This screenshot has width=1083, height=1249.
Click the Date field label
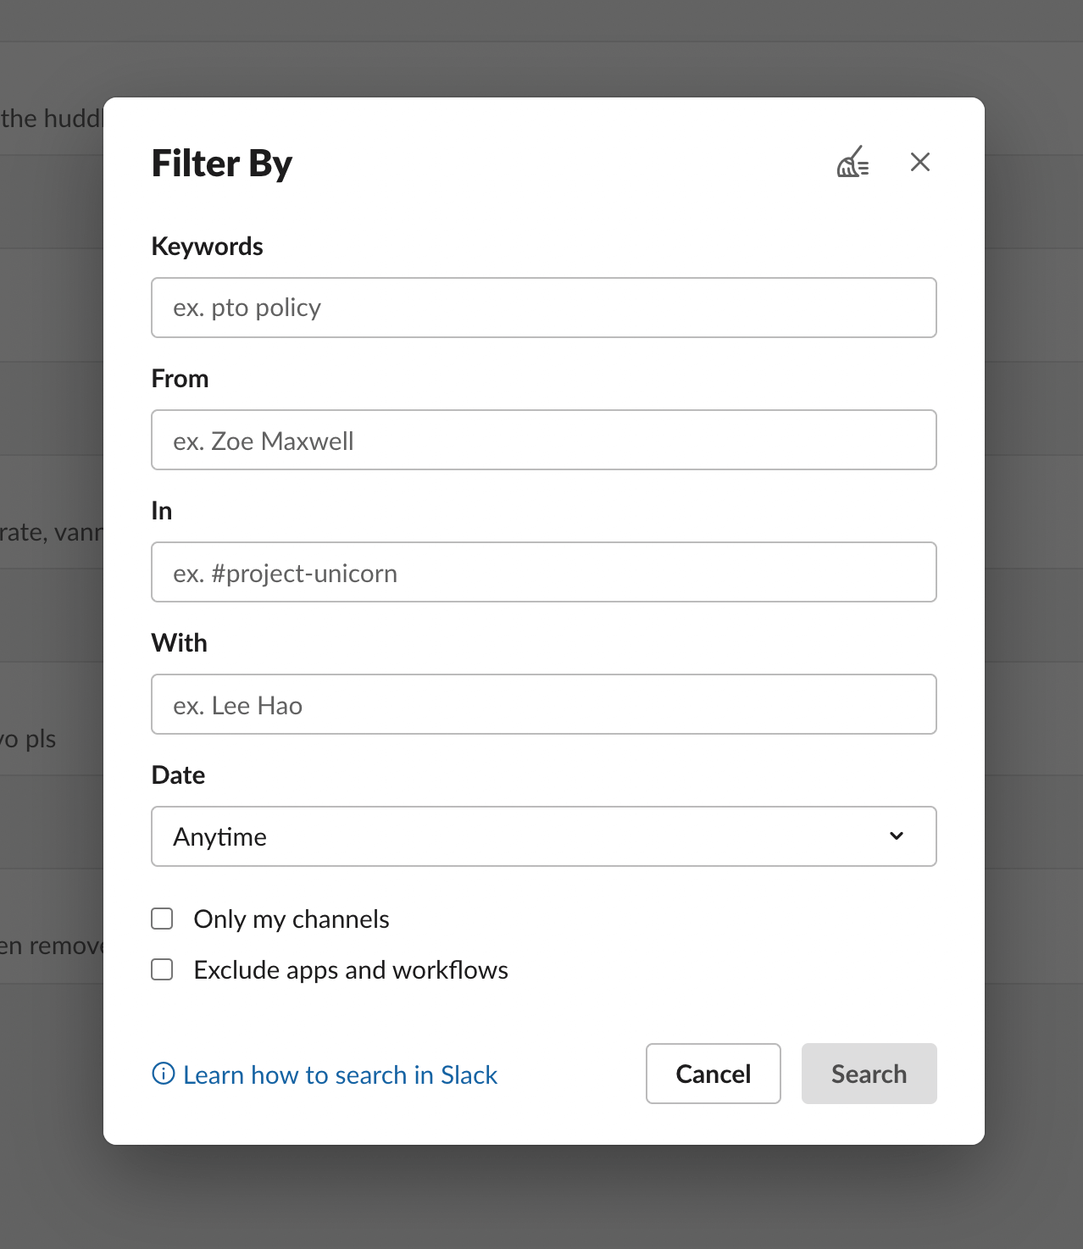coord(178,775)
